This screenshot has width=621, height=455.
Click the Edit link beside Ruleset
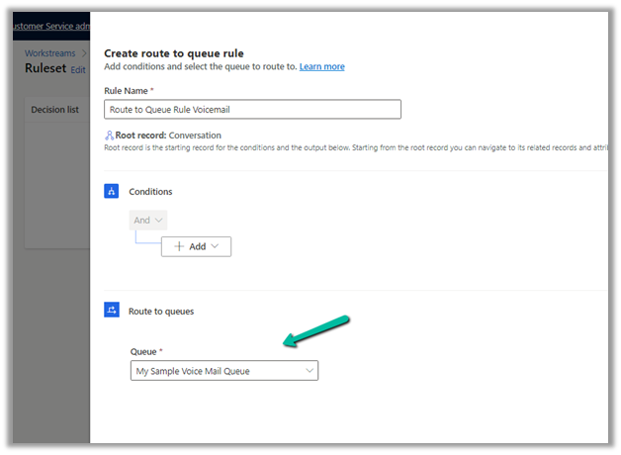point(78,70)
